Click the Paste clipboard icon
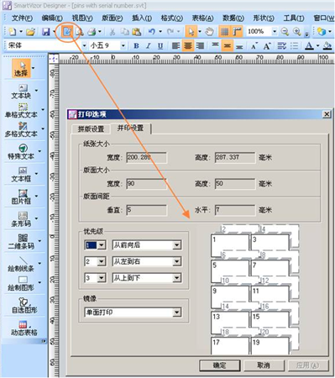The height and width of the screenshot is (378, 335). pos(136,32)
